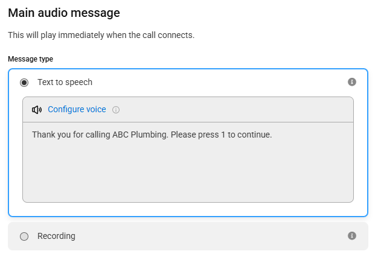The image size is (378, 257).
Task: Select the Text to speech radio button
Action: 24,83
